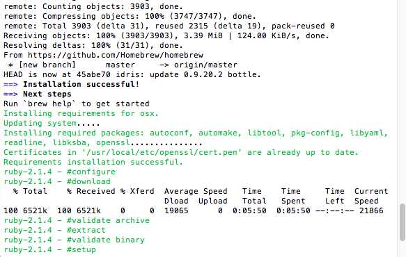
Task: Open the github.com/Homebrew/homebrew URL
Action: (x=116, y=56)
